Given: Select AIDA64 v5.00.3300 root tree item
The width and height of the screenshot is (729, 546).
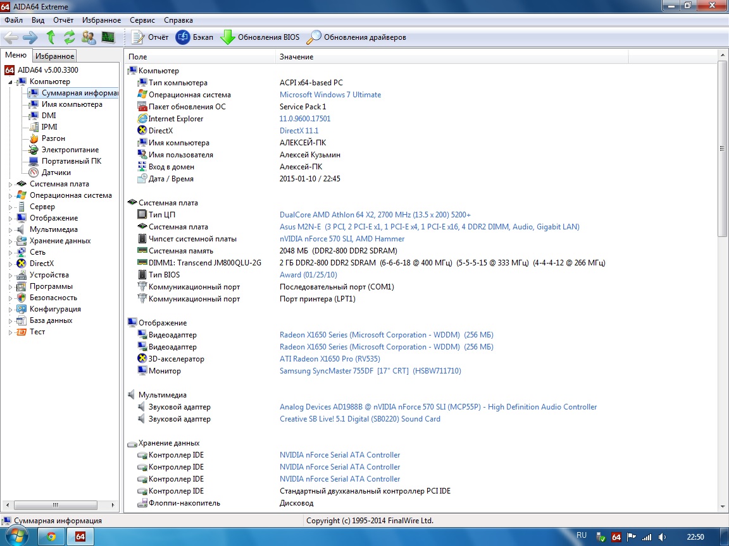Looking at the screenshot, I should pyautogui.click(x=48, y=70).
